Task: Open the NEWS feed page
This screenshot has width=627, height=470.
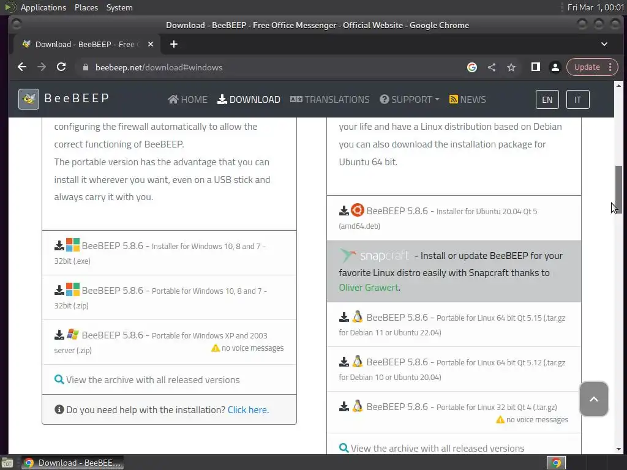Action: click(467, 100)
